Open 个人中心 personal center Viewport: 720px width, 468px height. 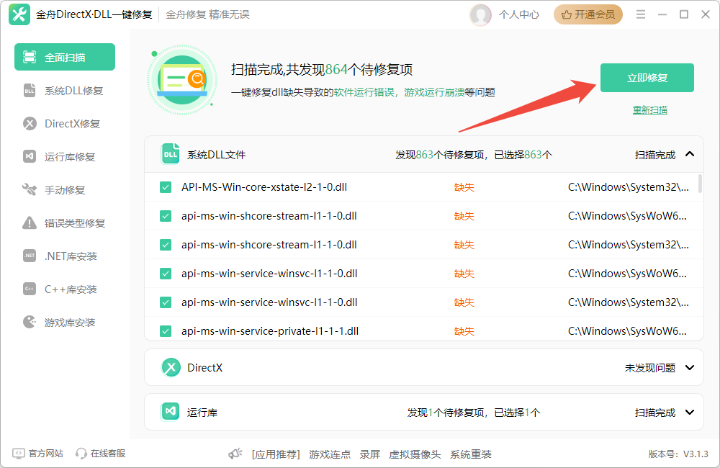(x=519, y=14)
